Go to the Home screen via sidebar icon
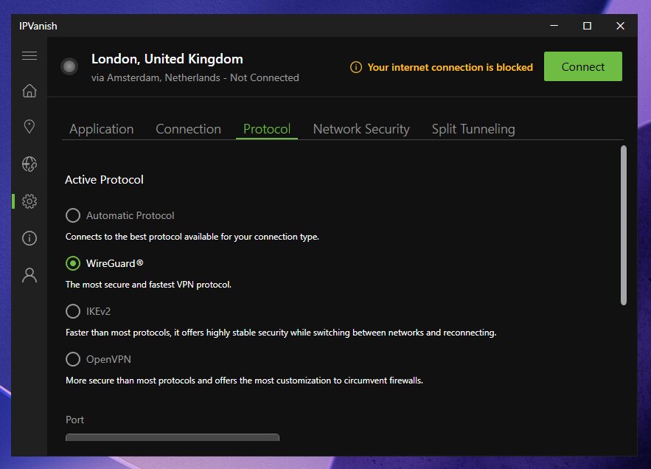Viewport: 651px width, 469px height. click(29, 91)
